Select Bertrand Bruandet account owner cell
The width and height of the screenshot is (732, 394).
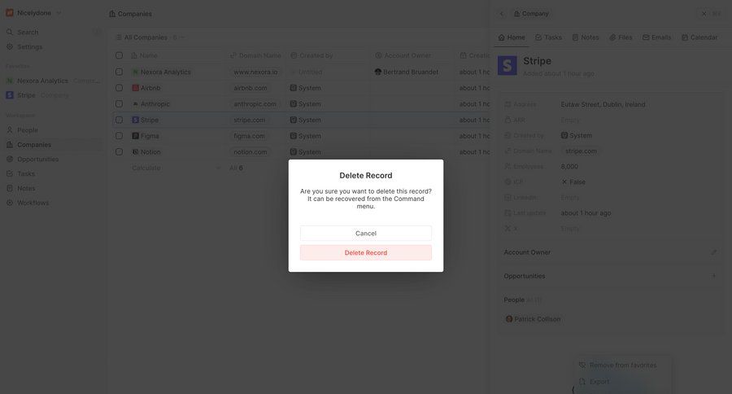click(407, 72)
